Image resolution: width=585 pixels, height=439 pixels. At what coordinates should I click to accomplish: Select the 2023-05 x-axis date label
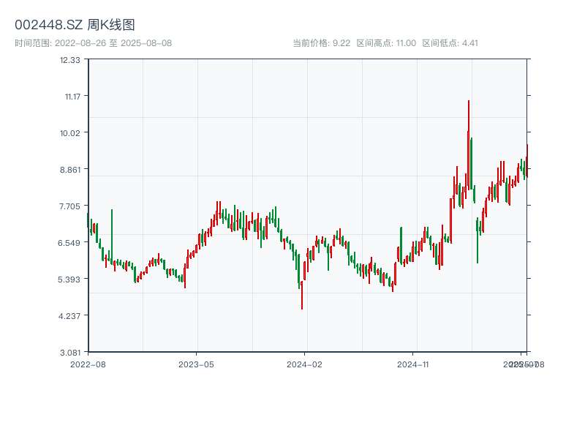[x=196, y=364]
